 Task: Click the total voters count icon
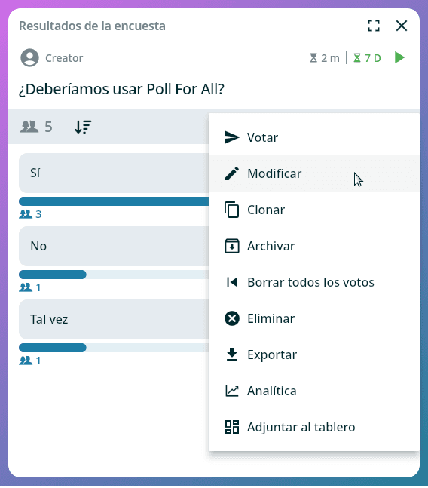[29, 127]
